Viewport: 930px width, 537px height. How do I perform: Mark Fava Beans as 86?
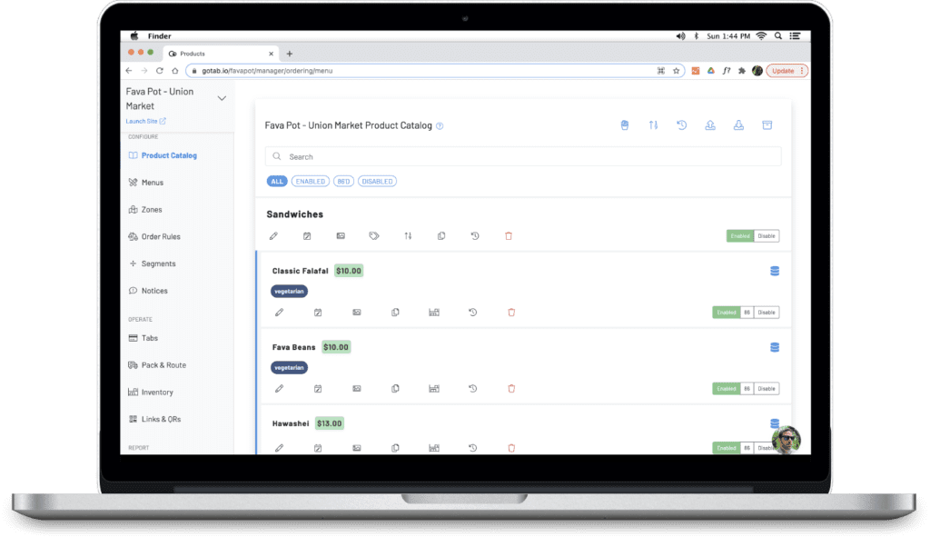pos(747,389)
